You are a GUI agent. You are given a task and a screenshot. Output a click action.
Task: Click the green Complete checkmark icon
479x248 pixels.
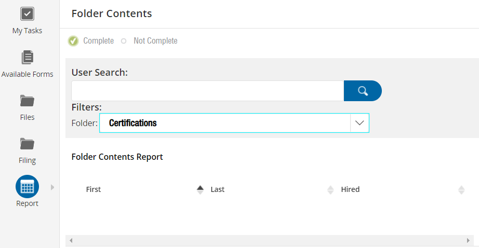73,41
